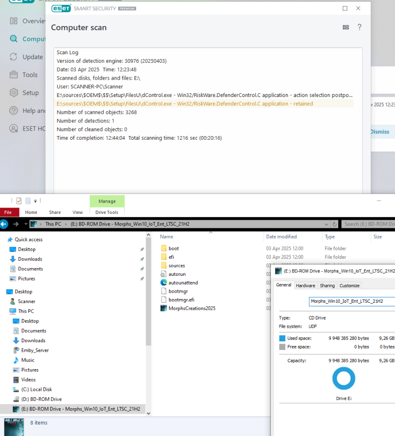Click the question mark help icon in scan window
This screenshot has height=436, width=395.
tap(360, 27)
